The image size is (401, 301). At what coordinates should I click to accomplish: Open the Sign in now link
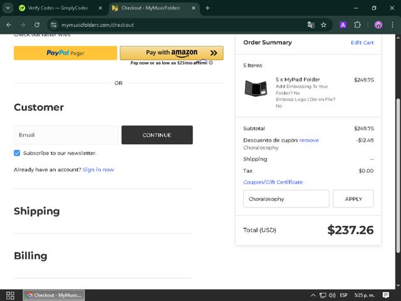point(98,169)
